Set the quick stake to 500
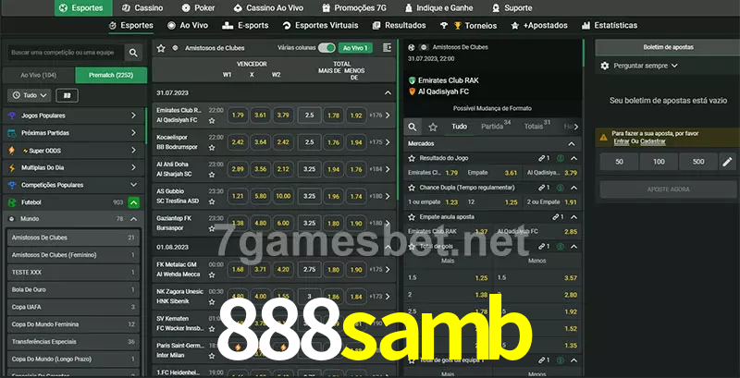The width and height of the screenshot is (740, 378). [698, 162]
